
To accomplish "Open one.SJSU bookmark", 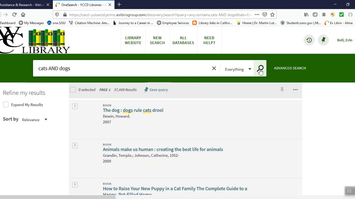I will pyautogui.click(x=56, y=23).
